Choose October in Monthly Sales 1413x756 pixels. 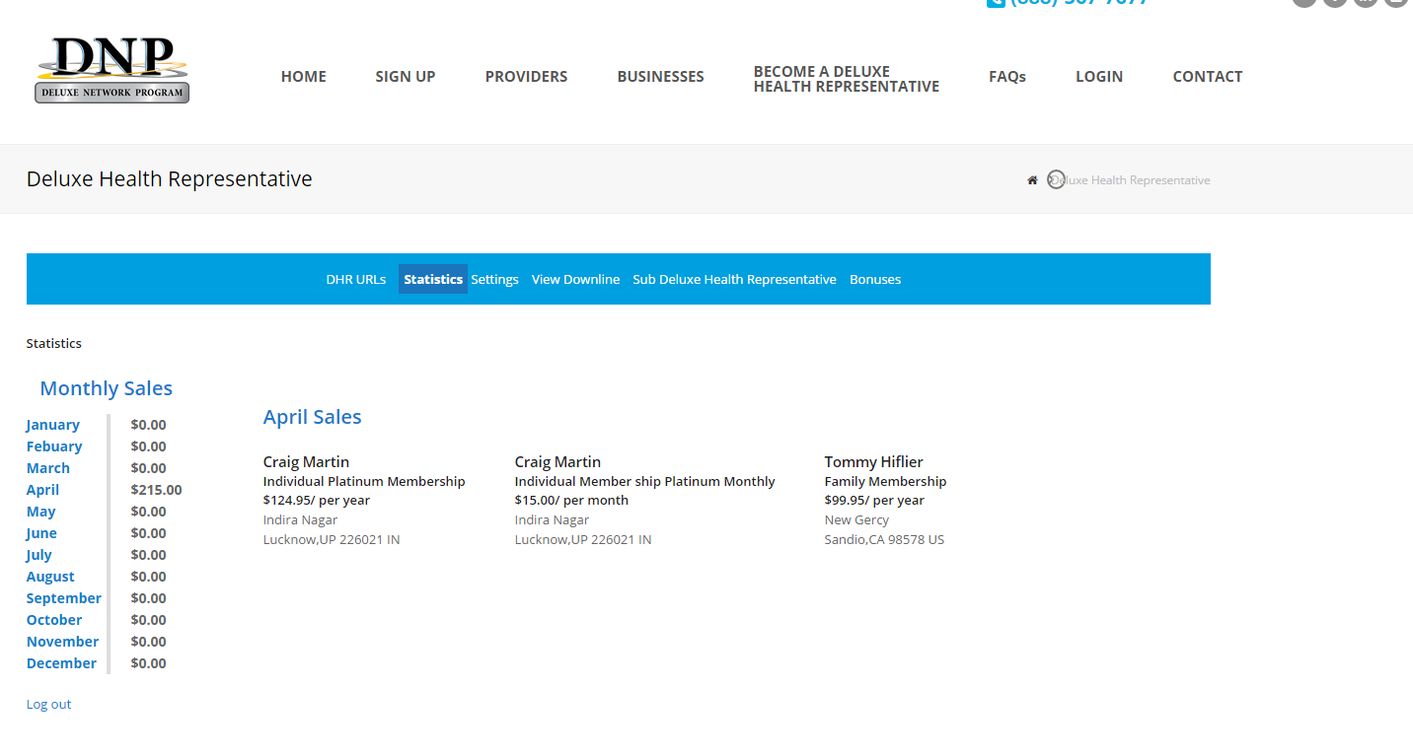point(54,620)
